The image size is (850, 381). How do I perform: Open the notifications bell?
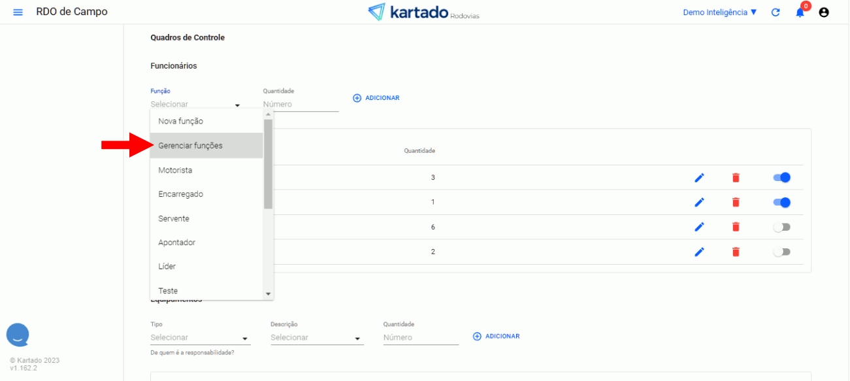coord(800,12)
